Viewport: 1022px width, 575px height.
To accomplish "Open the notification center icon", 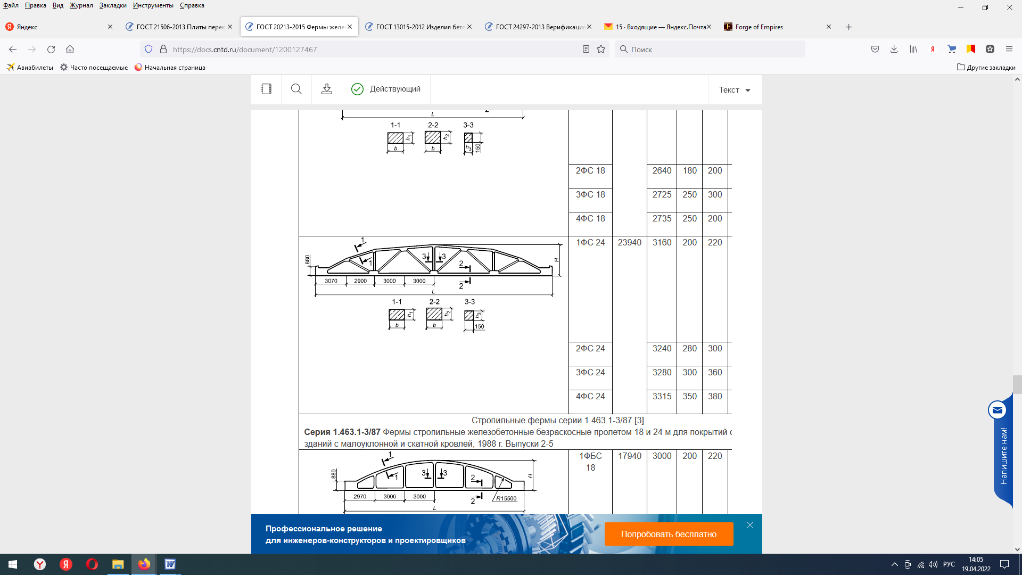I will pos(1004,564).
